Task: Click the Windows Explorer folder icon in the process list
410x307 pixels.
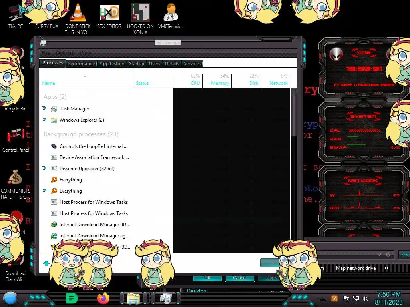Action: pos(54,120)
